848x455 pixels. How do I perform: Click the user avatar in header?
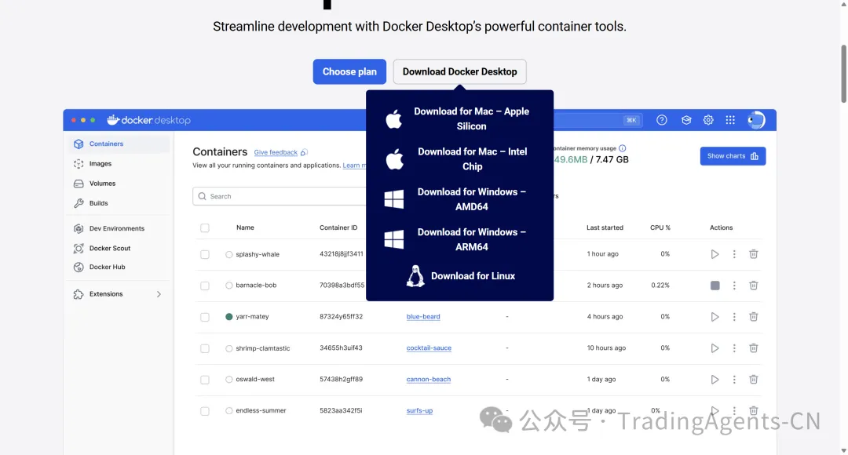[x=755, y=120]
